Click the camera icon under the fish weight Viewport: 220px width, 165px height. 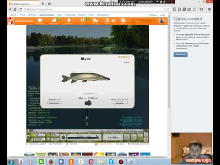point(88,103)
